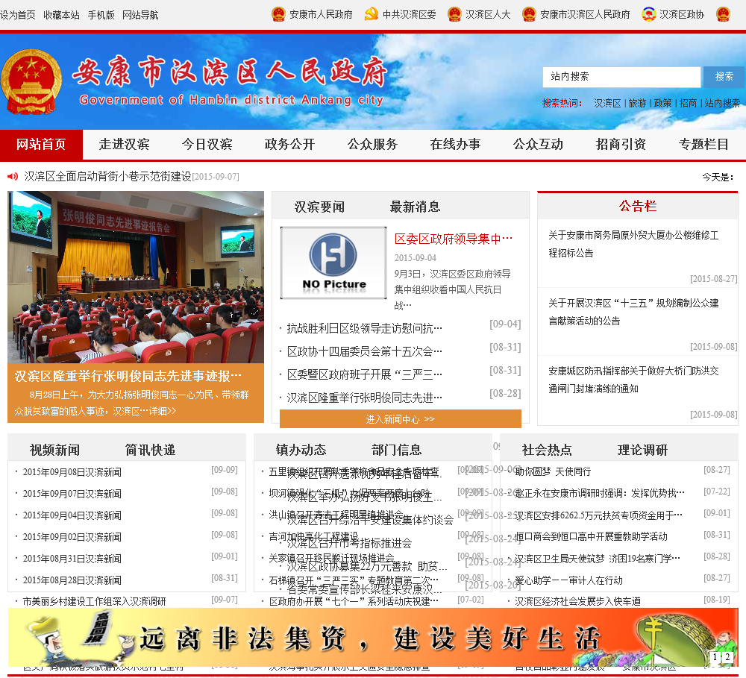746x678 pixels.
Task: Click the 站内搜索 search input field
Action: pos(621,77)
